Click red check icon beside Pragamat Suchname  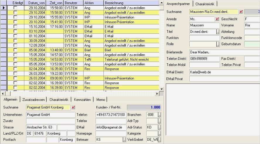point(73,108)
